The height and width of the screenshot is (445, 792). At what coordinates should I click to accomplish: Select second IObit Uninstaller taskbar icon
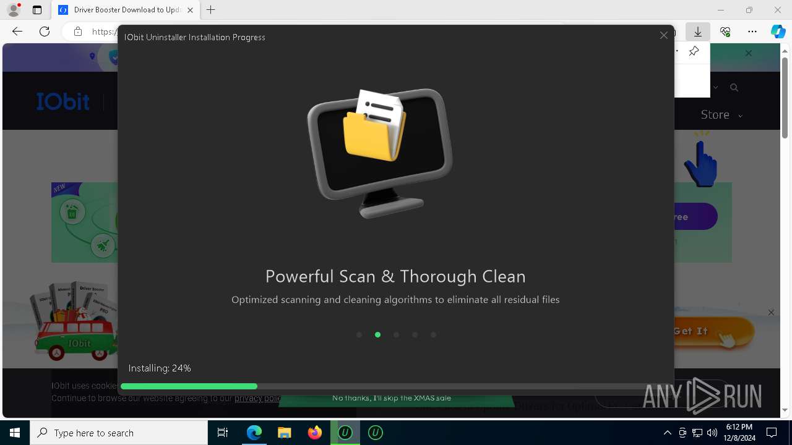[375, 433]
